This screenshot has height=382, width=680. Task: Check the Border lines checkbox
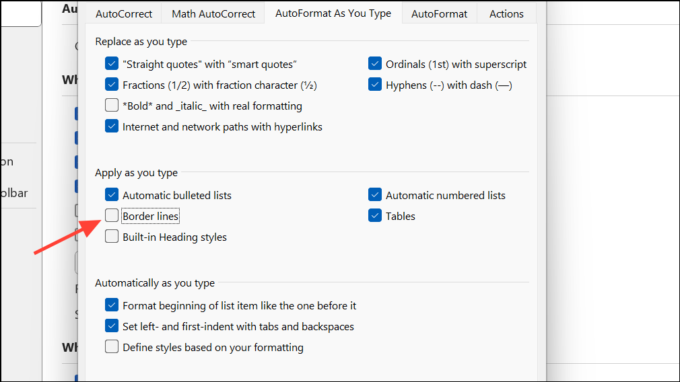pyautogui.click(x=112, y=217)
